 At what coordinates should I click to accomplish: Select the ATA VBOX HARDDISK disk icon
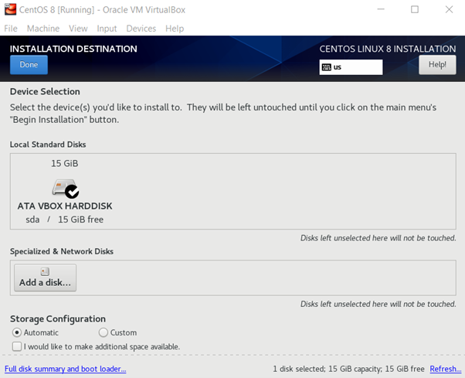coord(65,187)
